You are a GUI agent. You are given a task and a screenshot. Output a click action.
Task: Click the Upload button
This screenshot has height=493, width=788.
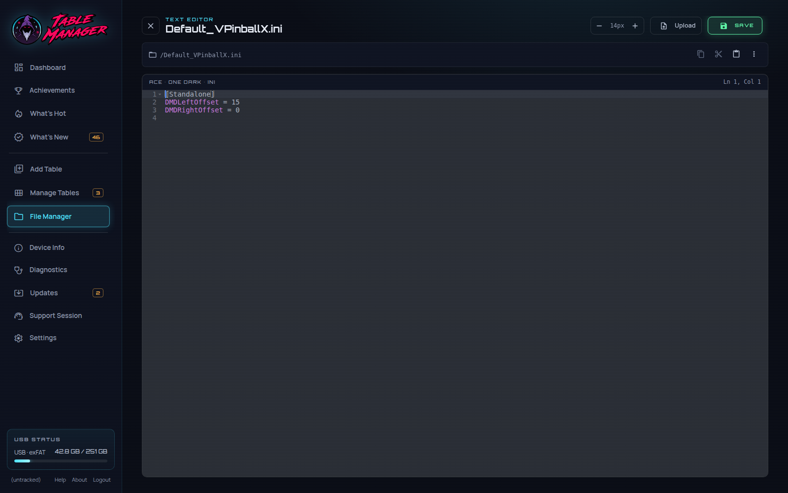[x=676, y=26]
